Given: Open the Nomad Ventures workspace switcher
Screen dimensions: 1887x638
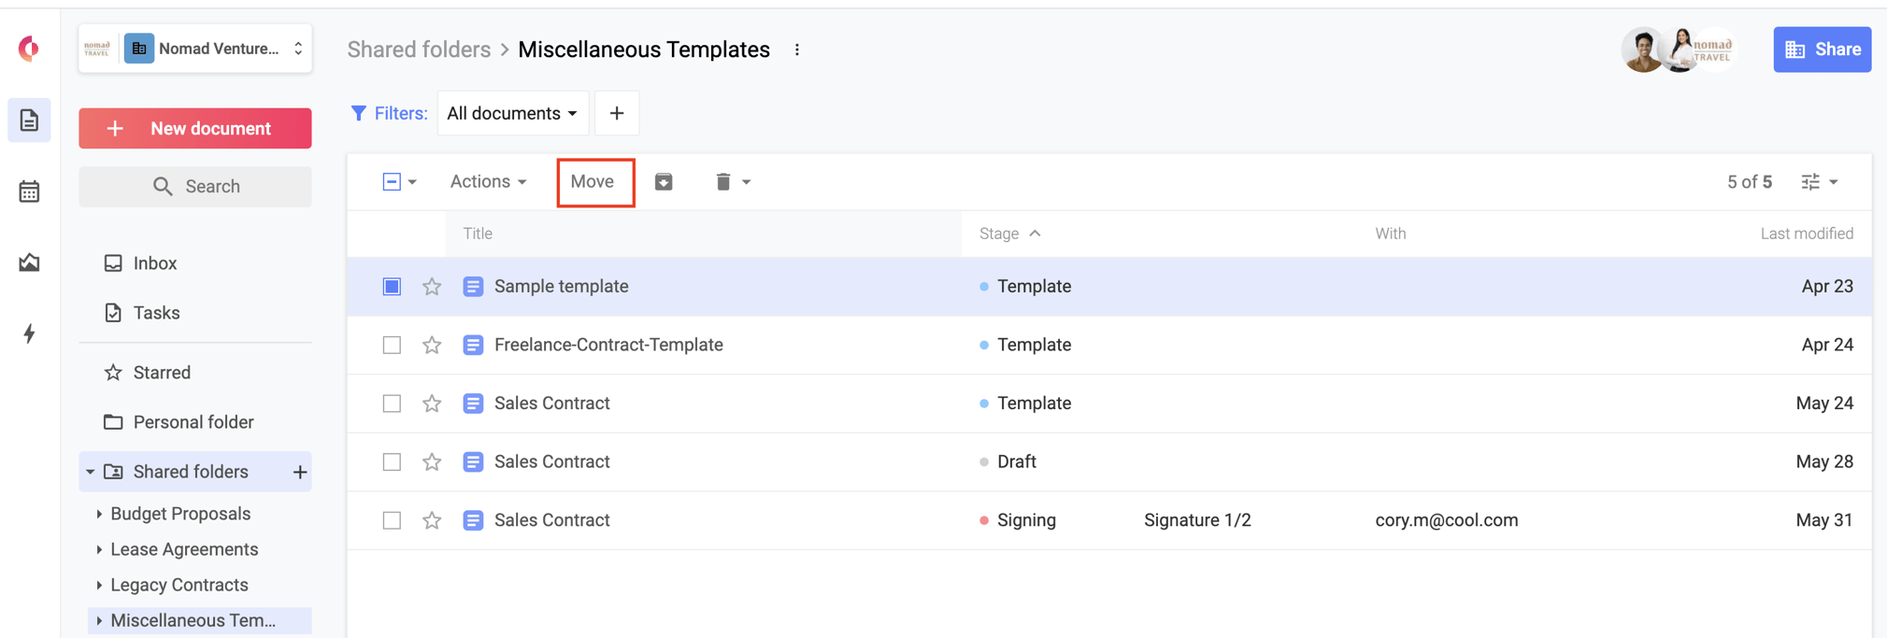Looking at the screenshot, I should pyautogui.click(x=195, y=49).
